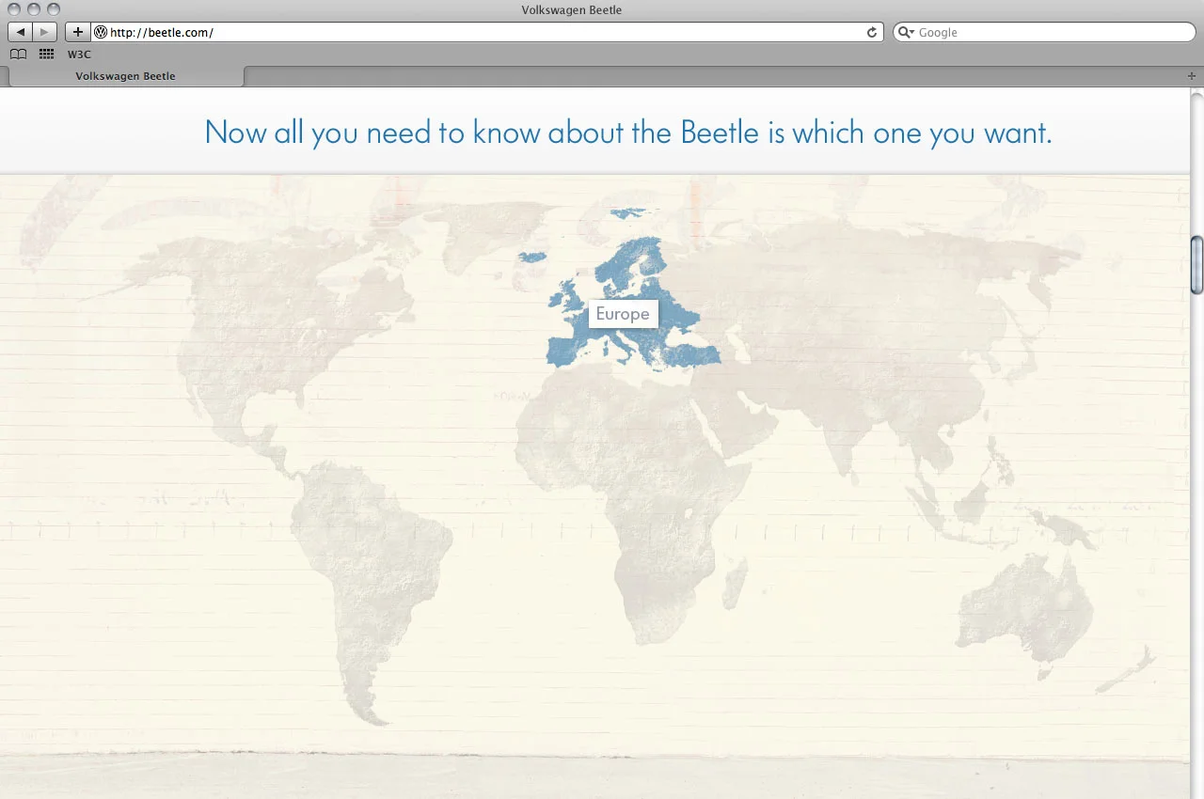Open Top Sites grid icon
The width and height of the screenshot is (1204, 799).
tap(46, 55)
